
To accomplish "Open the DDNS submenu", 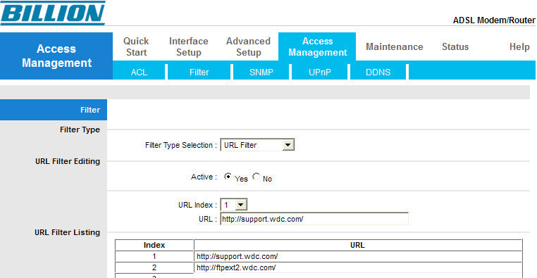I will 378,72.
